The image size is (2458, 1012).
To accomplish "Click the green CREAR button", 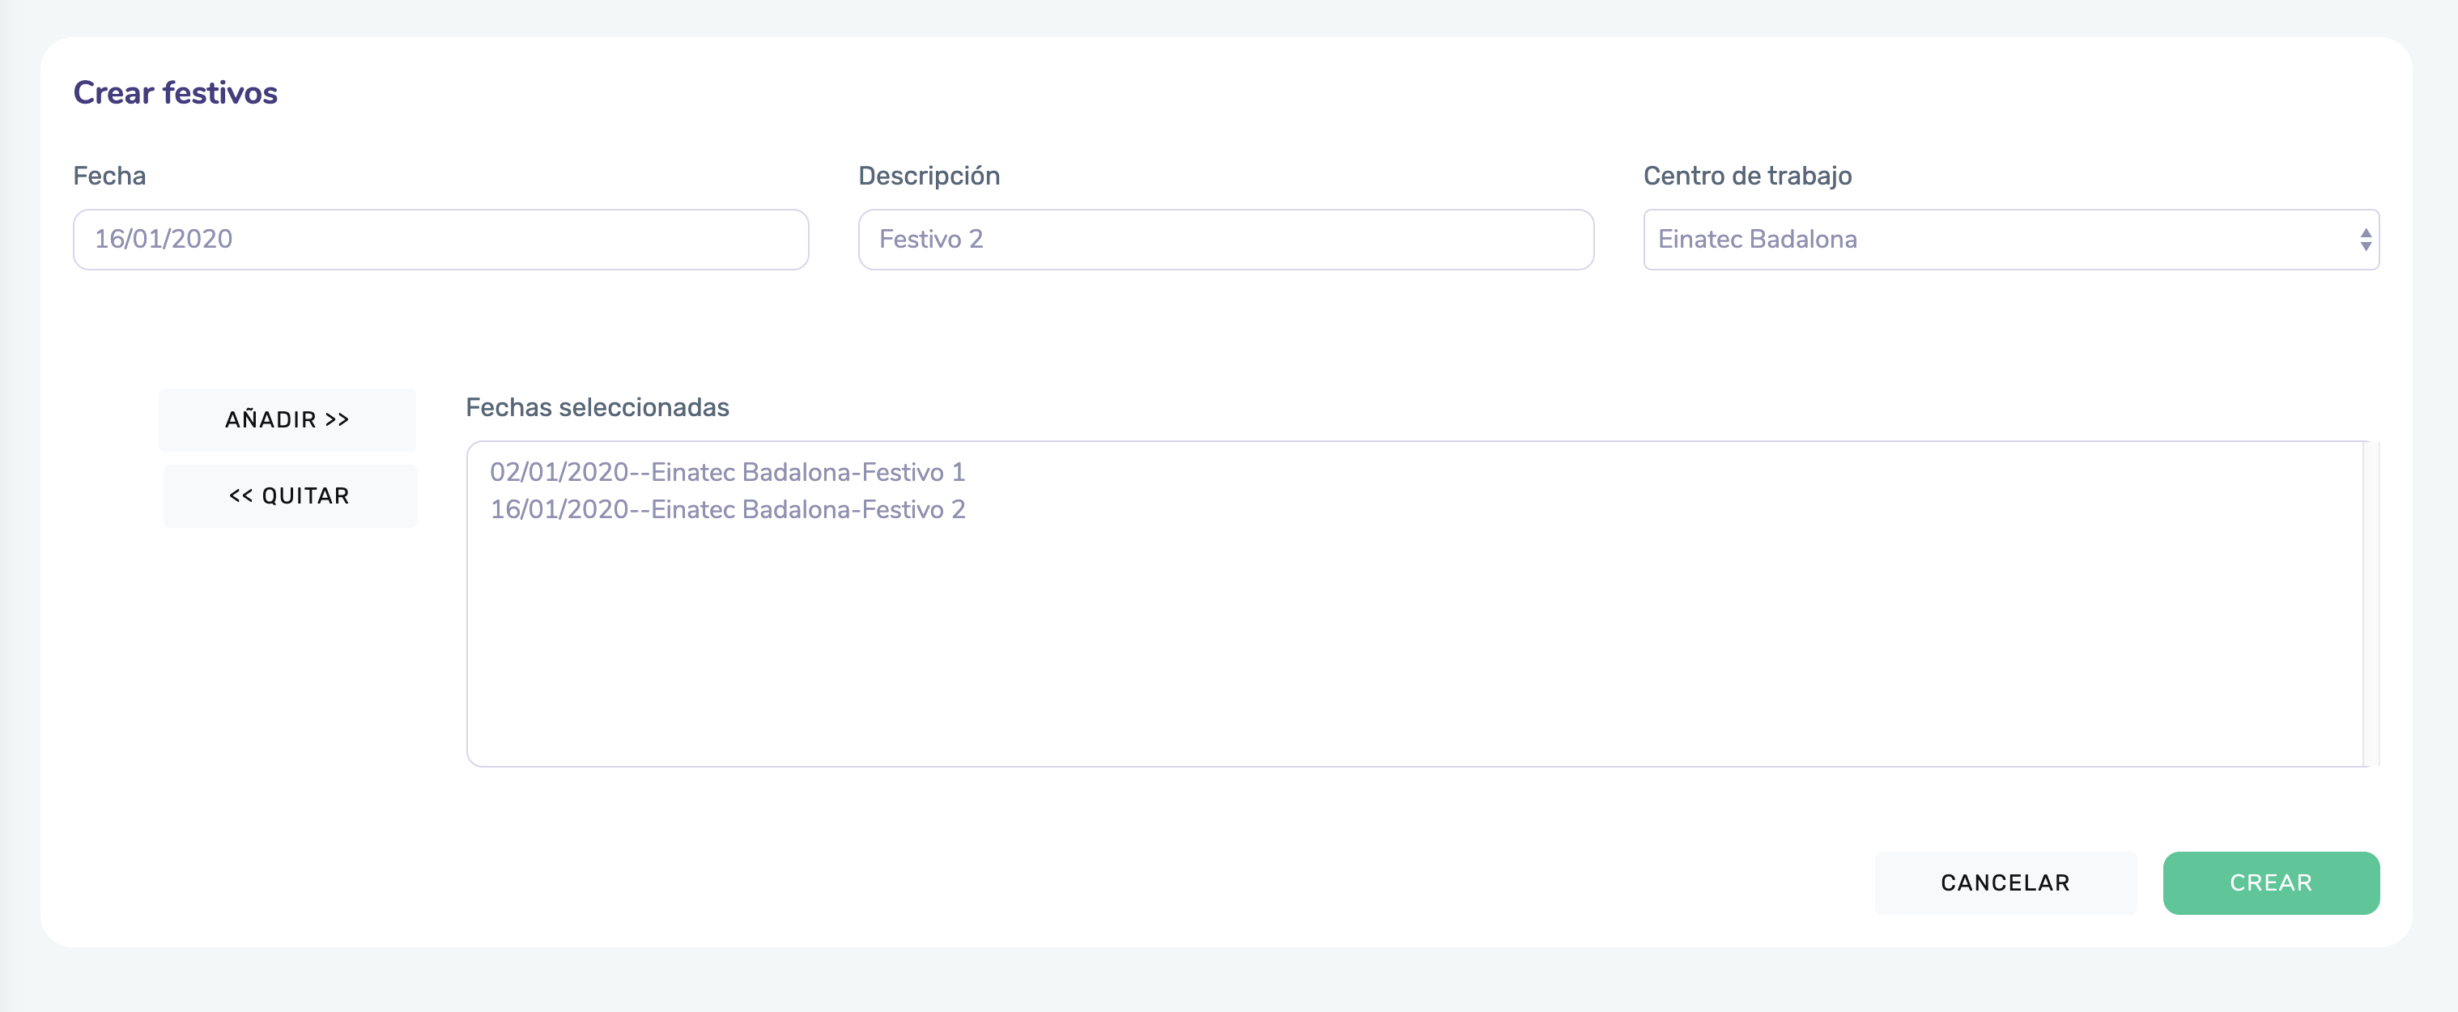I will pyautogui.click(x=2270, y=882).
